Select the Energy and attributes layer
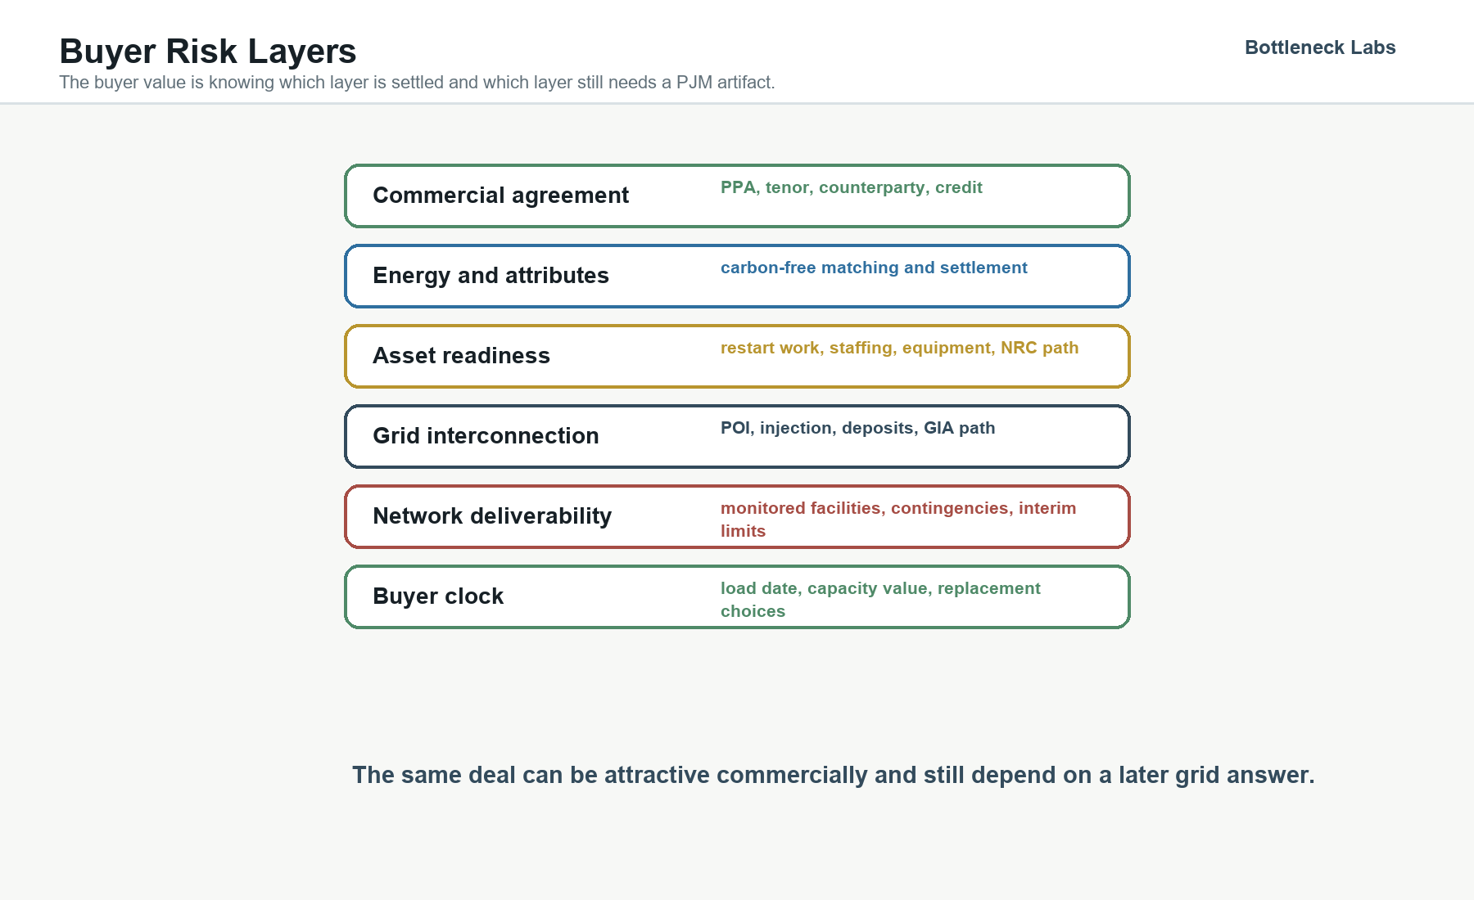1474x900 pixels. pos(737,276)
